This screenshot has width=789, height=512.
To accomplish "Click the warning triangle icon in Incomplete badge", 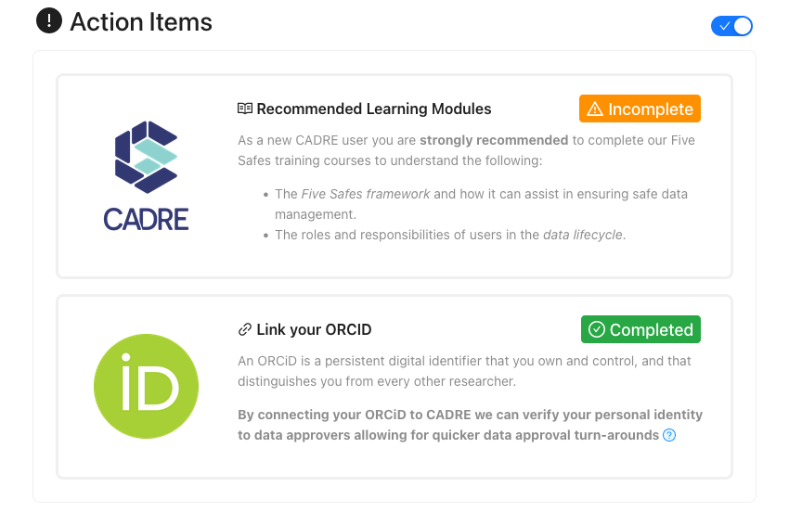I will pos(595,109).
